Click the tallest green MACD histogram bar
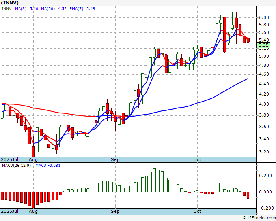This screenshot has height=221, width=276. point(154,180)
